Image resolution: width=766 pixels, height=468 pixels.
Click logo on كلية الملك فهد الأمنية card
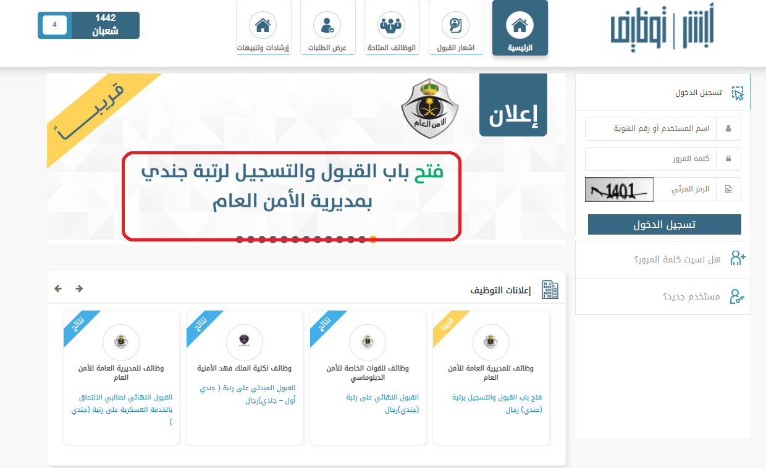pos(245,343)
